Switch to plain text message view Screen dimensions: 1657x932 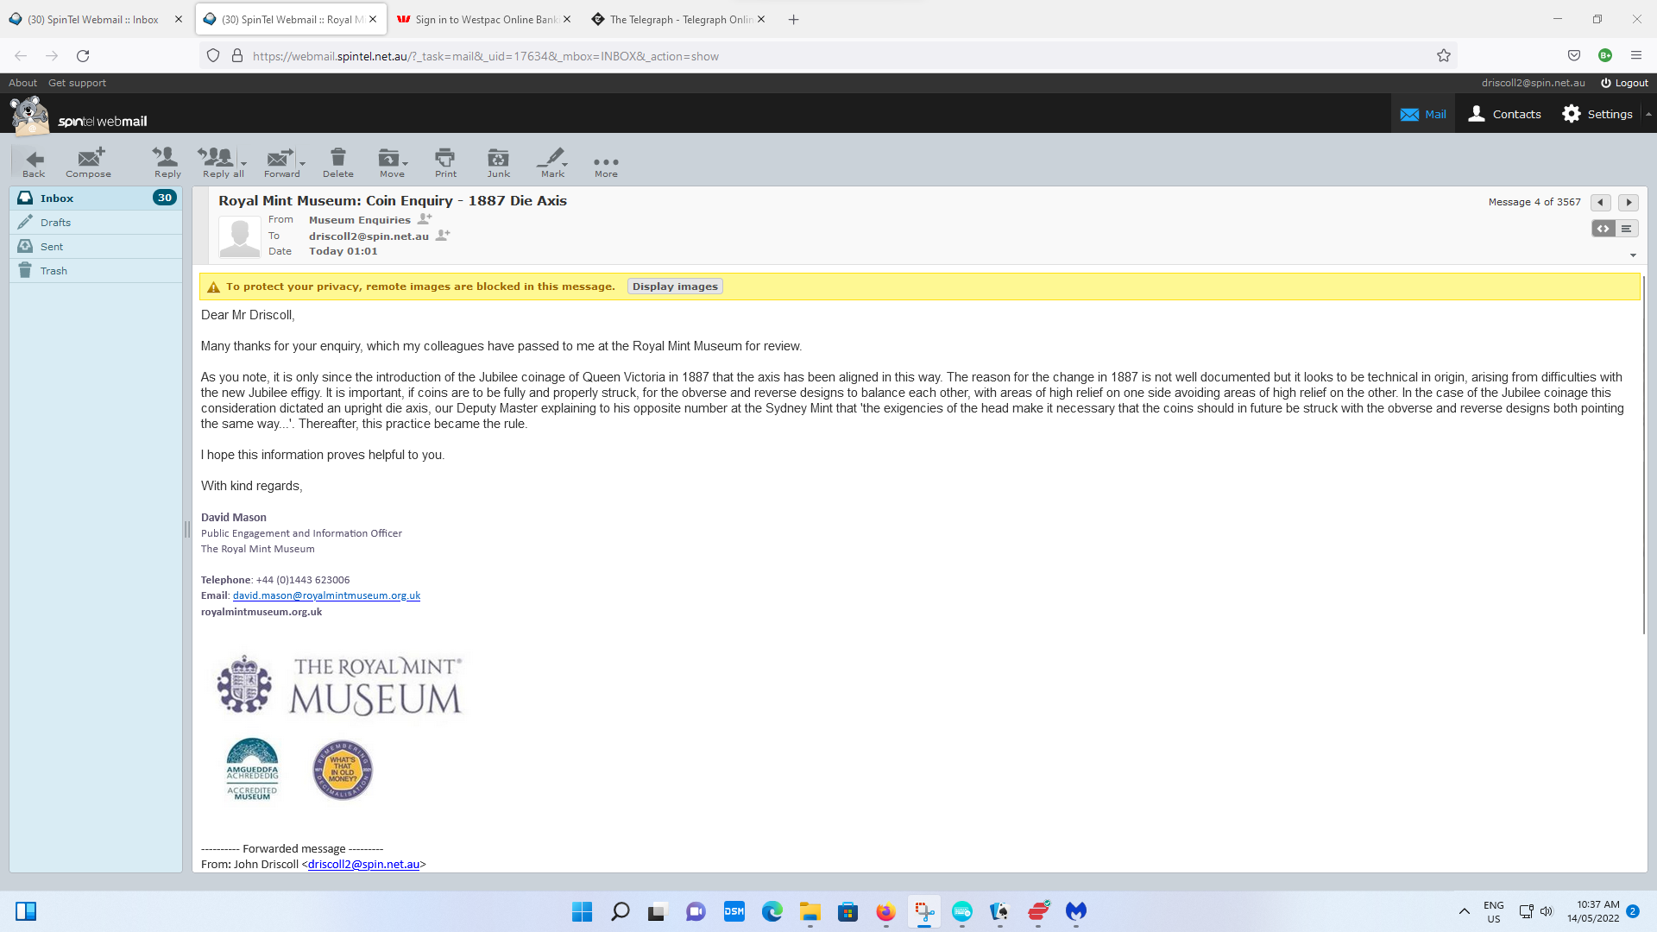pyautogui.click(x=1626, y=229)
